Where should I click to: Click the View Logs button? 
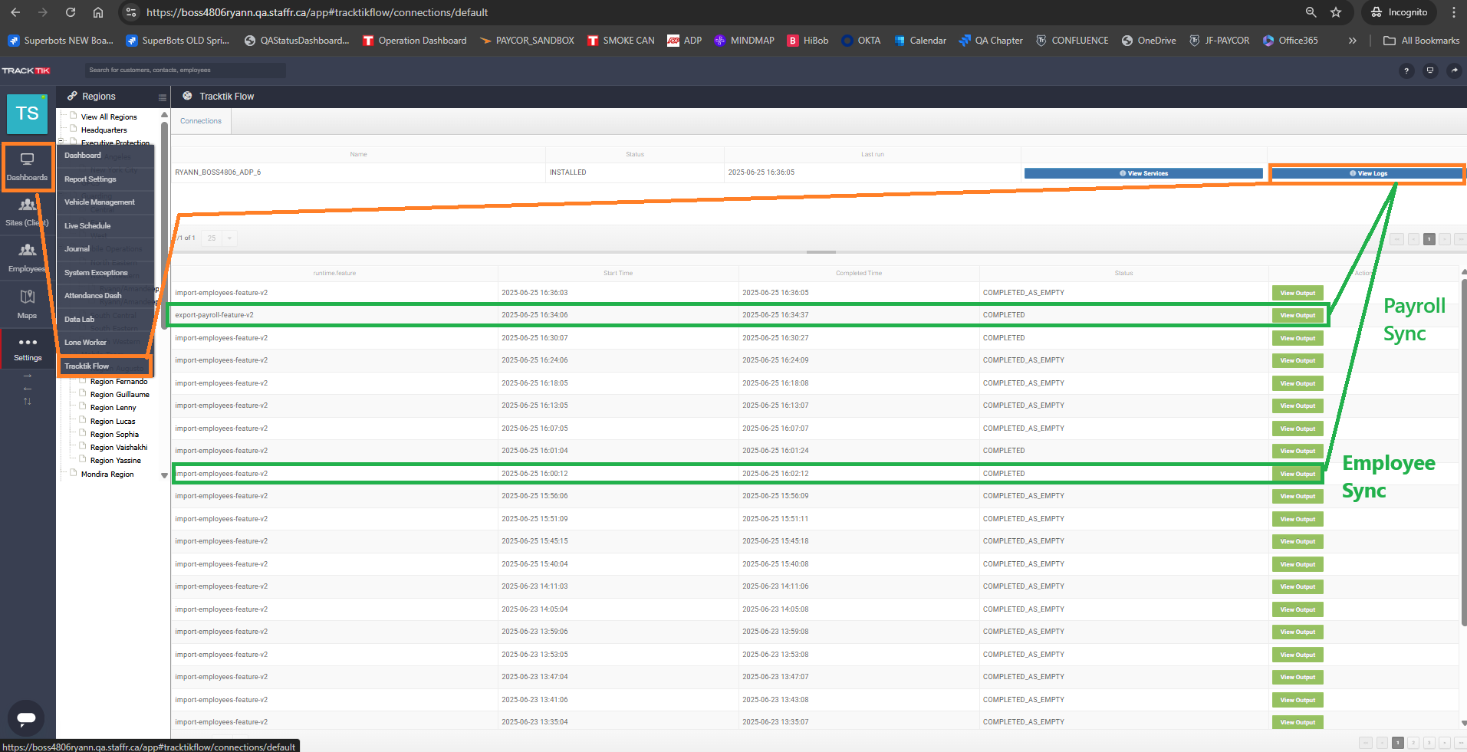1368,173
